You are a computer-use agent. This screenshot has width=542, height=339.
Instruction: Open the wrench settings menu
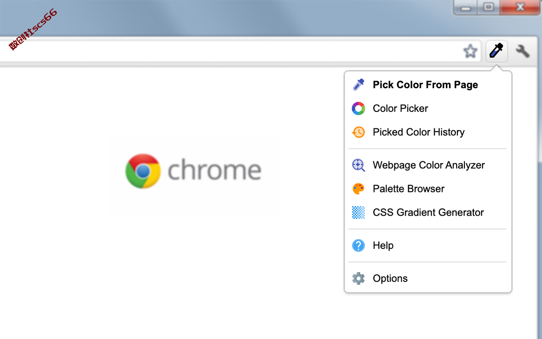click(x=523, y=51)
